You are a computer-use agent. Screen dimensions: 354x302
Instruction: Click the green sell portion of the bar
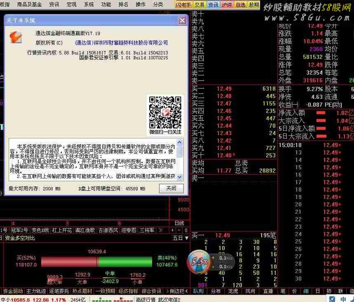(x=125, y=262)
